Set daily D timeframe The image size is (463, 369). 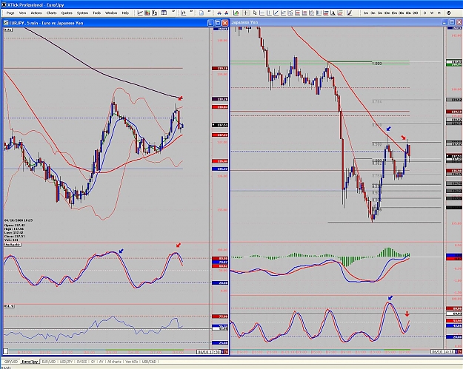click(x=425, y=13)
